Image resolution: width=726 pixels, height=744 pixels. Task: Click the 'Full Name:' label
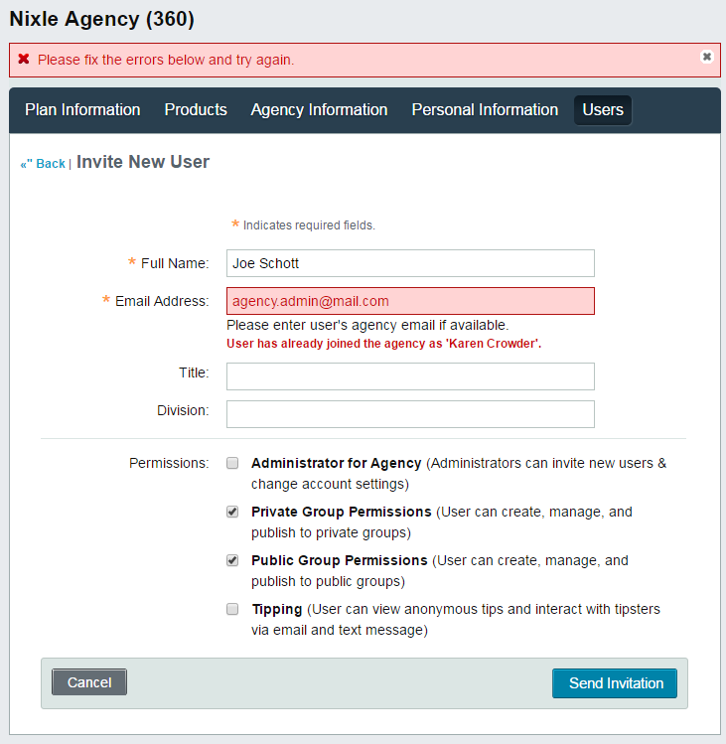coord(175,263)
